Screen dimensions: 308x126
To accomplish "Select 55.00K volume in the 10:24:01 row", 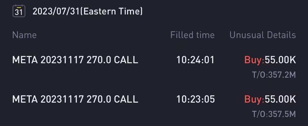I will [x=280, y=60].
